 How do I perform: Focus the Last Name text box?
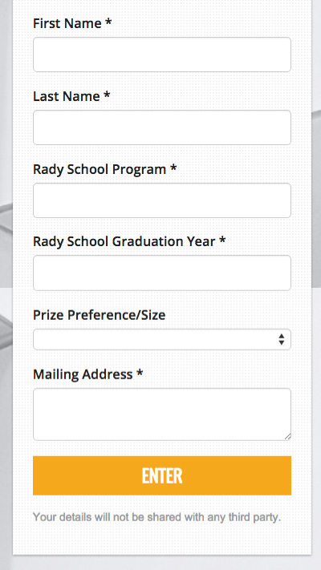[162, 127]
